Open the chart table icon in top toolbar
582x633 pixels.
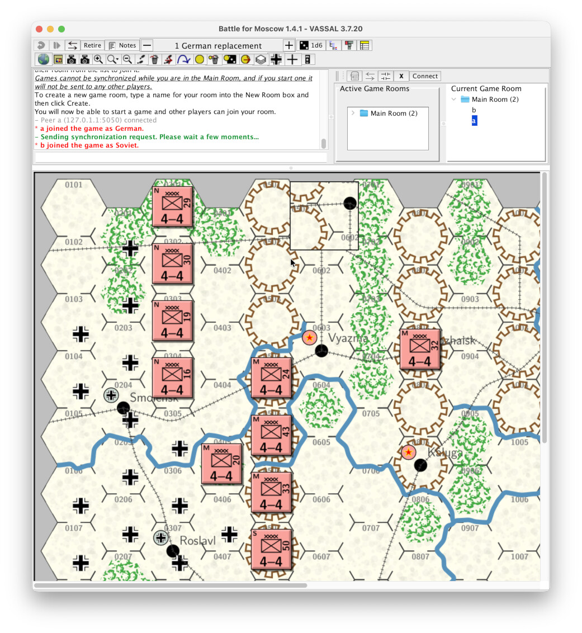(365, 45)
